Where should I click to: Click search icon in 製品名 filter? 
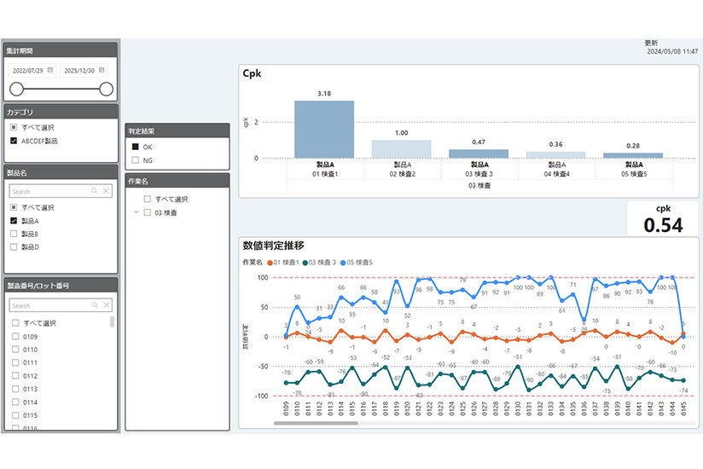[x=94, y=192]
